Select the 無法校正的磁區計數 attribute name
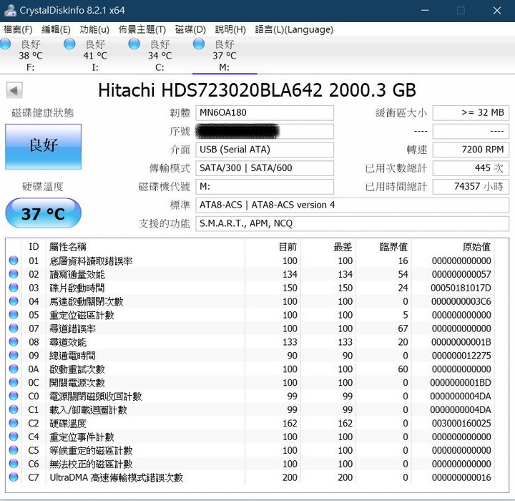 click(91, 464)
